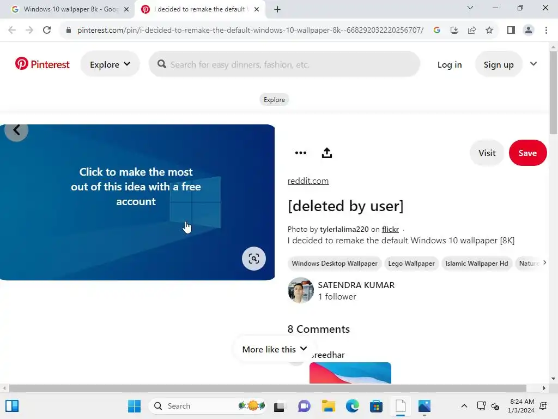Open Microsoft Store from the taskbar

(x=376, y=406)
